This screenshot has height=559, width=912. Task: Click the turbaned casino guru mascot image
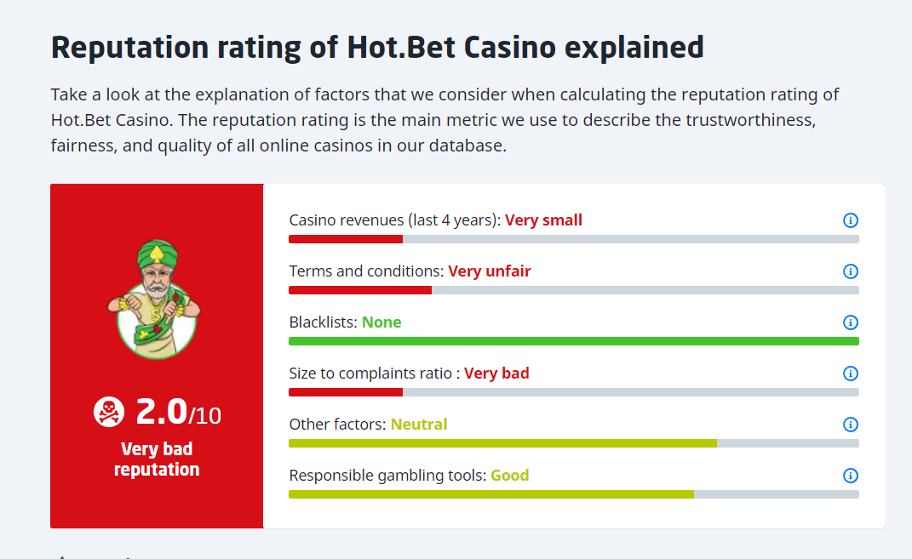pos(155,299)
